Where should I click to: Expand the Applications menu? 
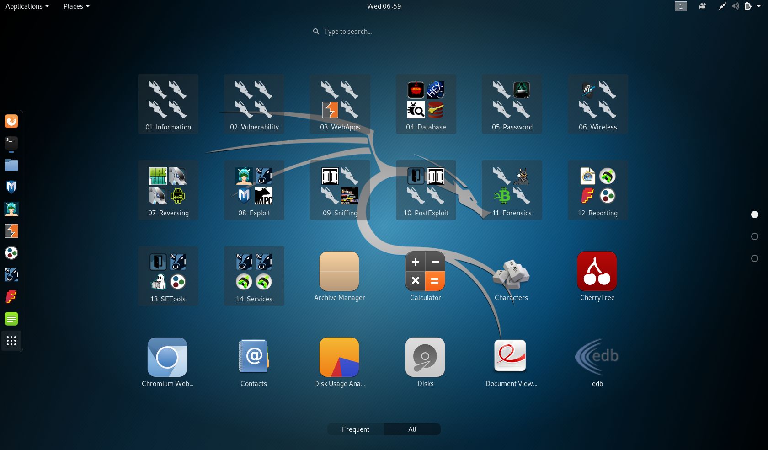click(x=27, y=6)
